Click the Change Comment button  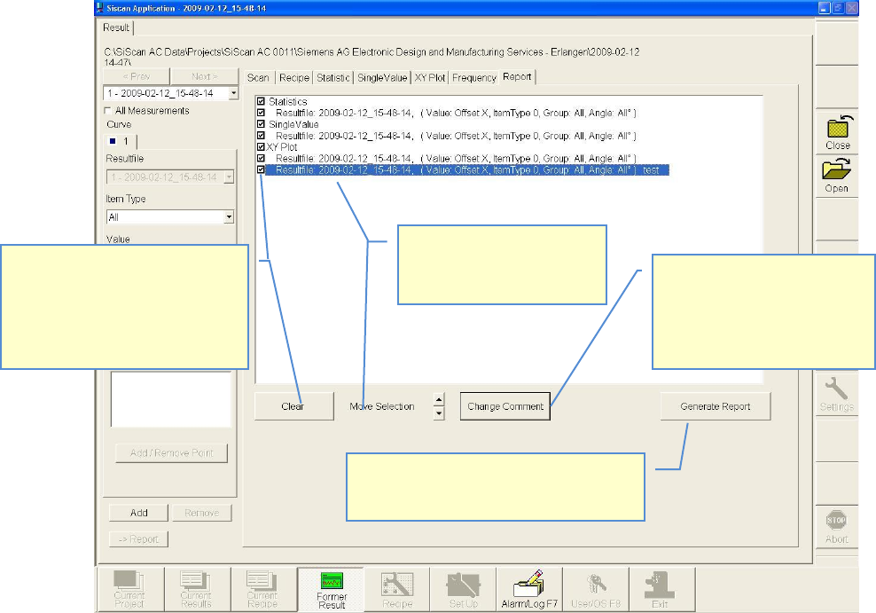coord(505,406)
